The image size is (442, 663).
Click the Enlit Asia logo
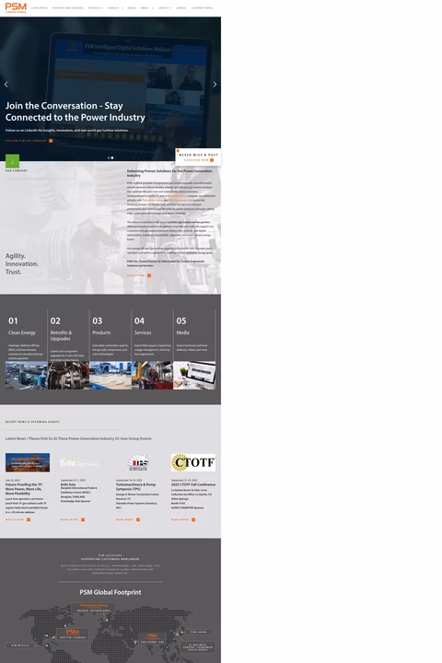82,463
